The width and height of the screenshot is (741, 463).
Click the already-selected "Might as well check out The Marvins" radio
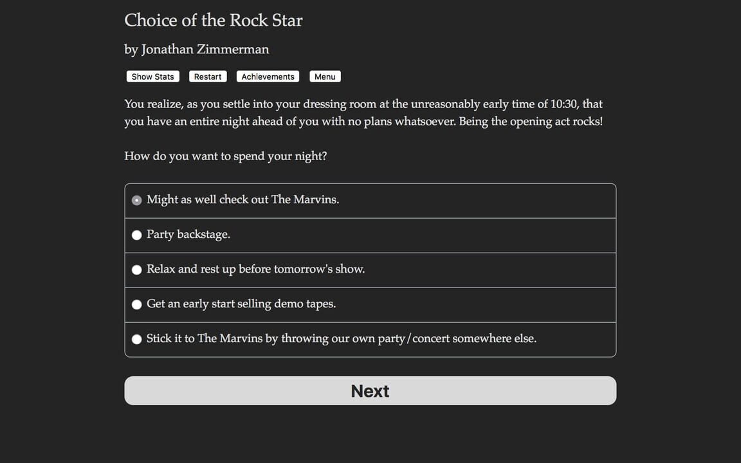pyautogui.click(x=136, y=200)
